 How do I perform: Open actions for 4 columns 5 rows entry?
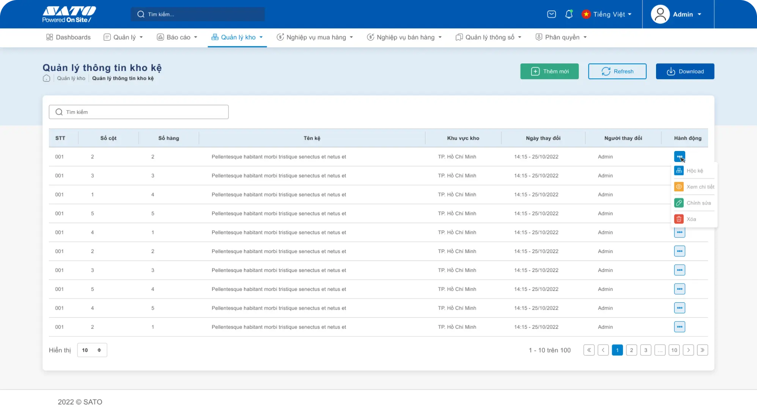pyautogui.click(x=679, y=308)
